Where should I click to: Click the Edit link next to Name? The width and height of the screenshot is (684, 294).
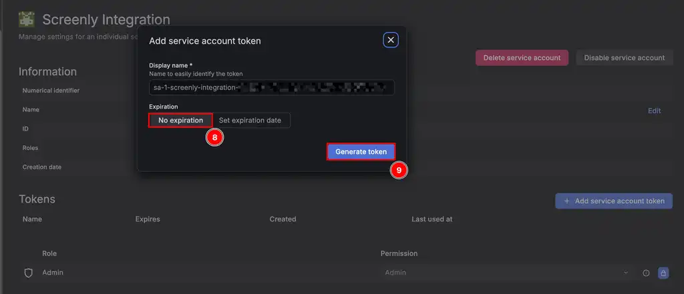(654, 111)
